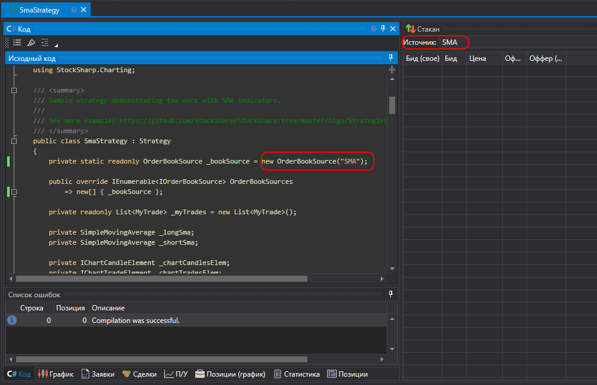This screenshot has height=385, width=597.
Task: Click the github.com StockSharp URL in comment
Action: point(253,121)
